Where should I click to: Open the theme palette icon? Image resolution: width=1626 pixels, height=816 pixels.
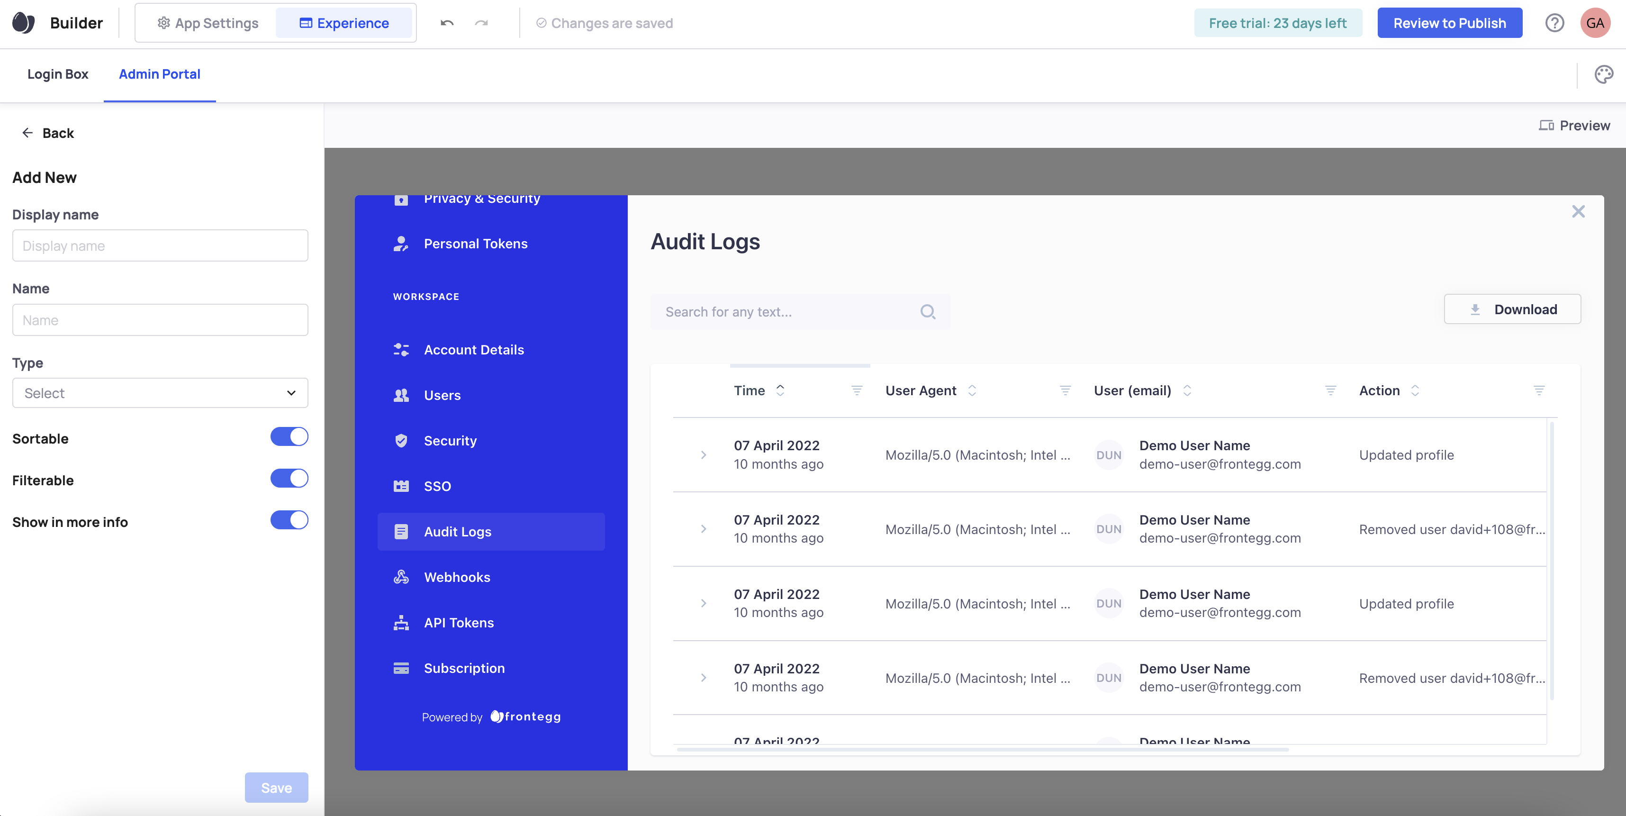click(1603, 74)
